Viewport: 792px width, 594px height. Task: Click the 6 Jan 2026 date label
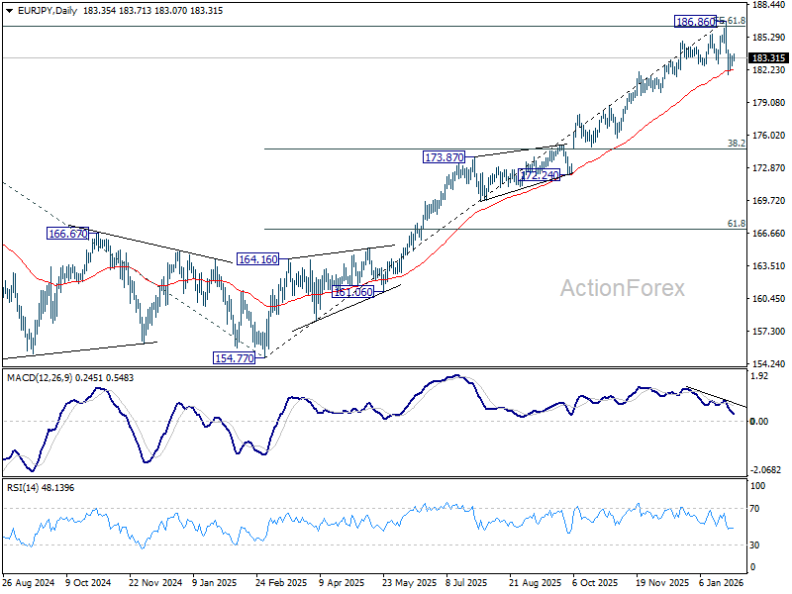tap(722, 582)
